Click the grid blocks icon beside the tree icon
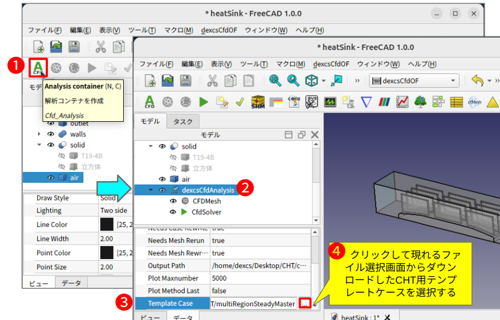The width and height of the screenshot is (500, 320). [x=438, y=101]
